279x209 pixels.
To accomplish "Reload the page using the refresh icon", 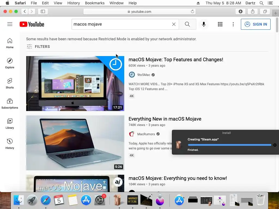I will [192, 11].
